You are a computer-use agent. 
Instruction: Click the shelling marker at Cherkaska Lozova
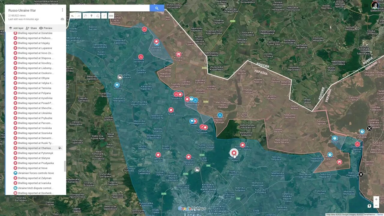pos(188,157)
